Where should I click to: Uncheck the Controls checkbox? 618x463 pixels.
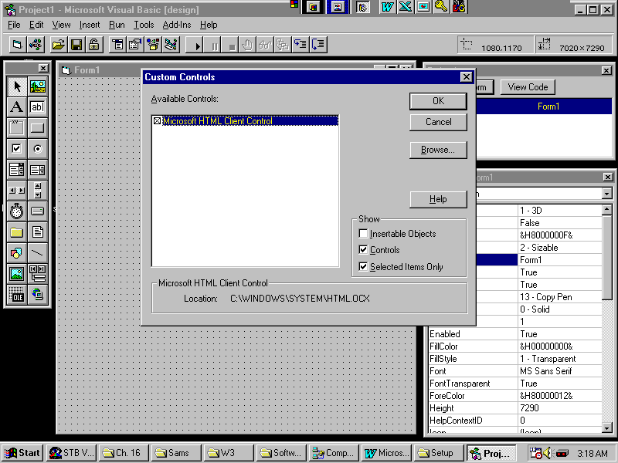click(x=364, y=250)
